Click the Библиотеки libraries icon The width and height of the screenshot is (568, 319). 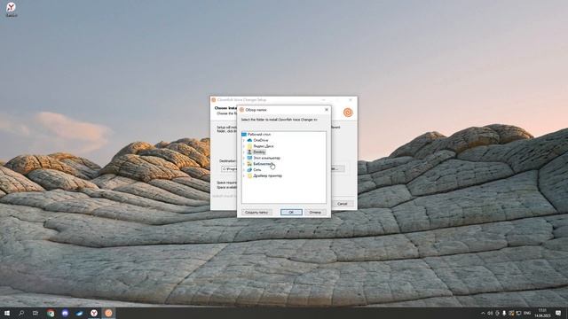249,164
